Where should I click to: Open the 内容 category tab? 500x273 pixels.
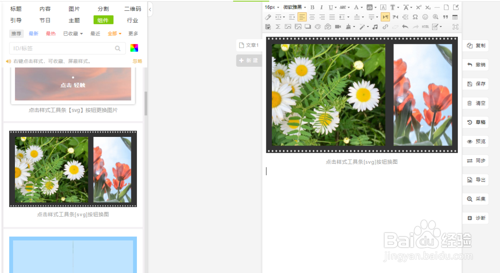[45, 9]
